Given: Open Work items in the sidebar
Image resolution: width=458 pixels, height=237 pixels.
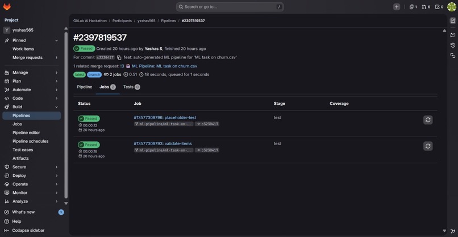Looking at the screenshot, I should coord(32,49).
